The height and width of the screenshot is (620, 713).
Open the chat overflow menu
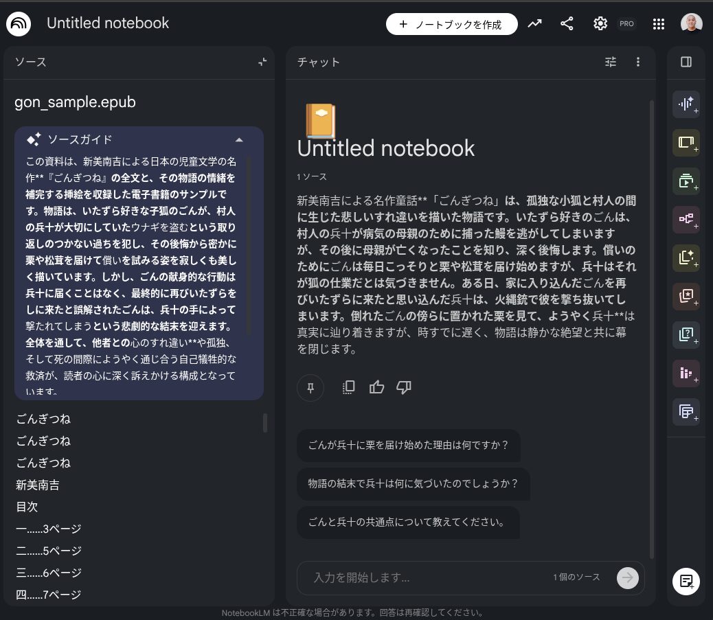[637, 62]
